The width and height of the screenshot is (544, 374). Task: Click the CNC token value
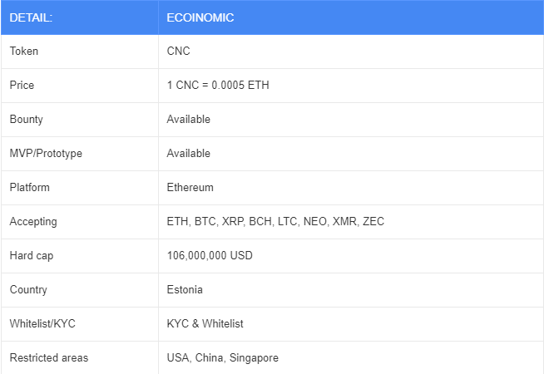[178, 52]
